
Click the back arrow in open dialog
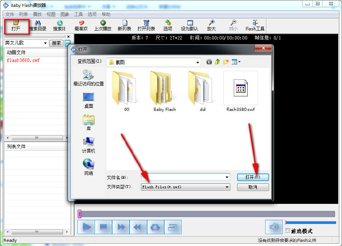(209, 62)
